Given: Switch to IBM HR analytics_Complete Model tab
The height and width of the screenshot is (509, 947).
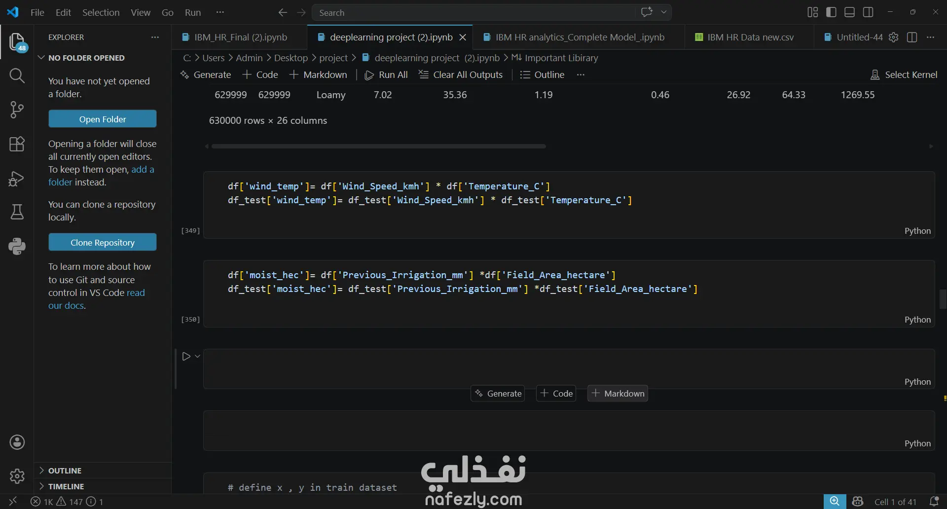Looking at the screenshot, I should pyautogui.click(x=579, y=37).
